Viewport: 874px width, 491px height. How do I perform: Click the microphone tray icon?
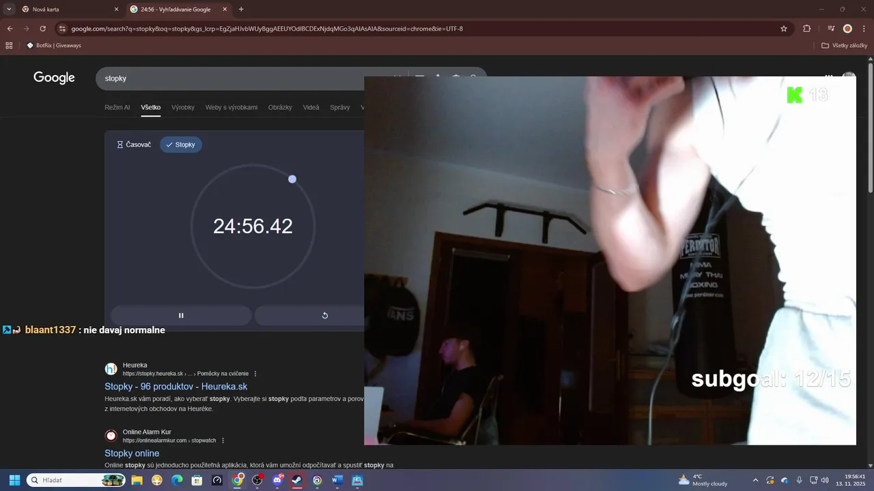click(x=799, y=480)
